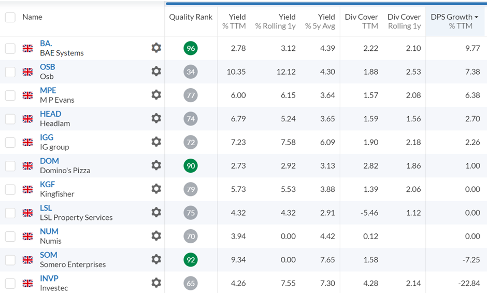Tick the checkbox for BAE Systems
Image resolution: width=487 pixels, height=293 pixels.
click(x=10, y=48)
